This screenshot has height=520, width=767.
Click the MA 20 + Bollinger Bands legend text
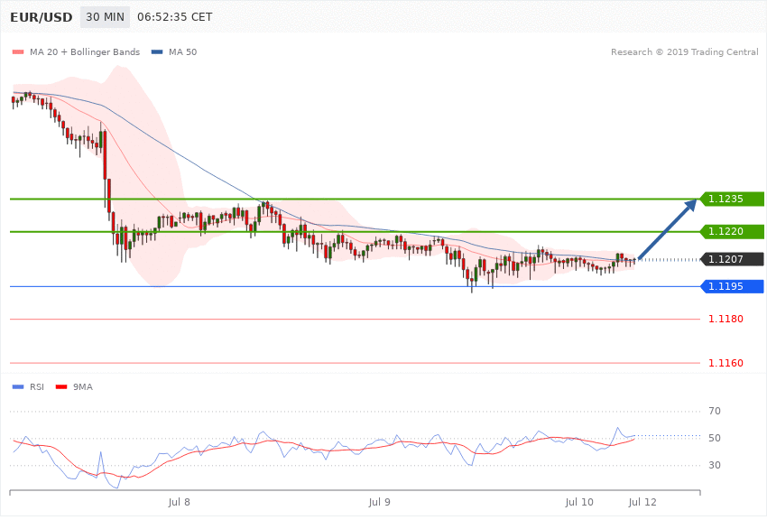coord(85,51)
